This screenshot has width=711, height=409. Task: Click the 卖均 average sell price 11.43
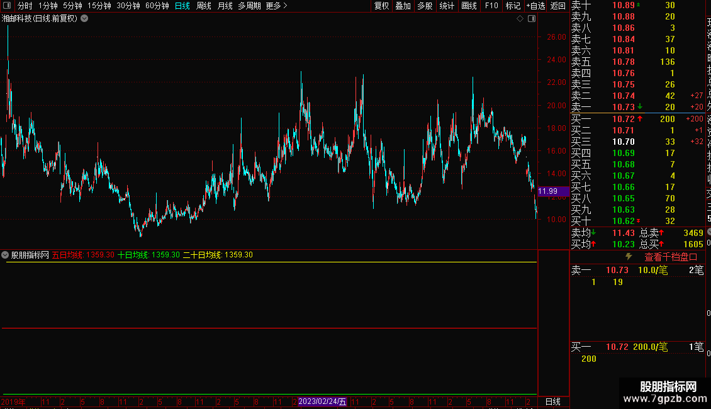click(624, 233)
